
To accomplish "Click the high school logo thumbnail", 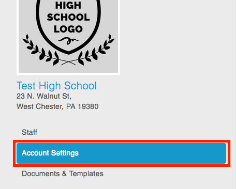I will [68, 37].
